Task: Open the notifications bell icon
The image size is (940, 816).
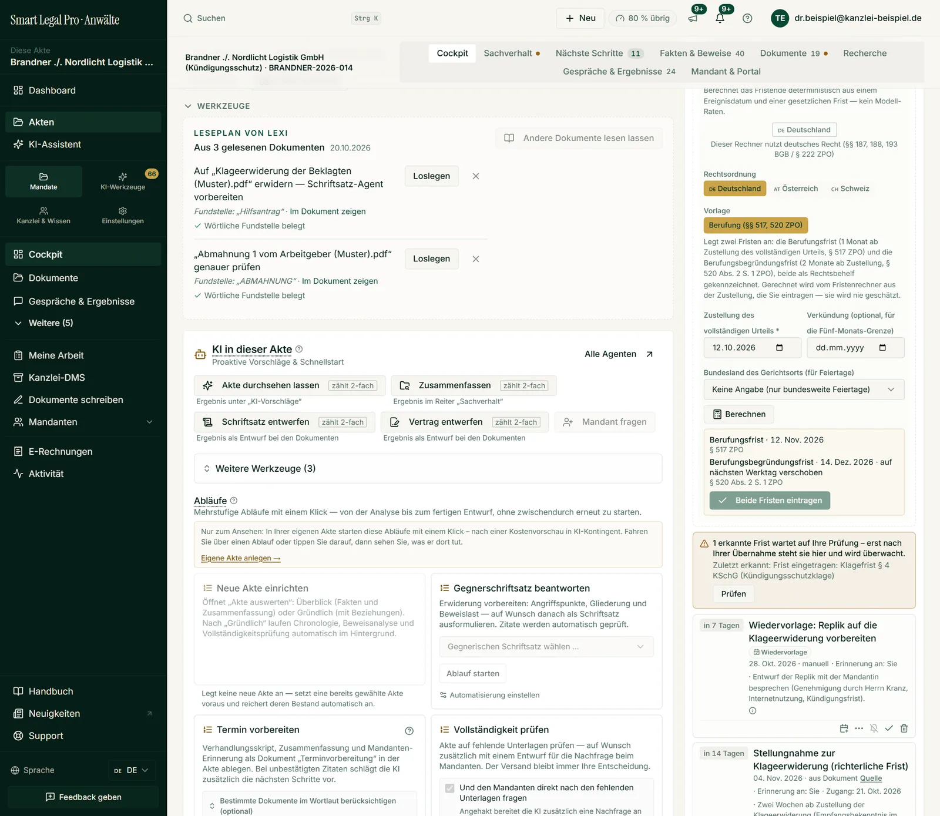Action: (720, 18)
